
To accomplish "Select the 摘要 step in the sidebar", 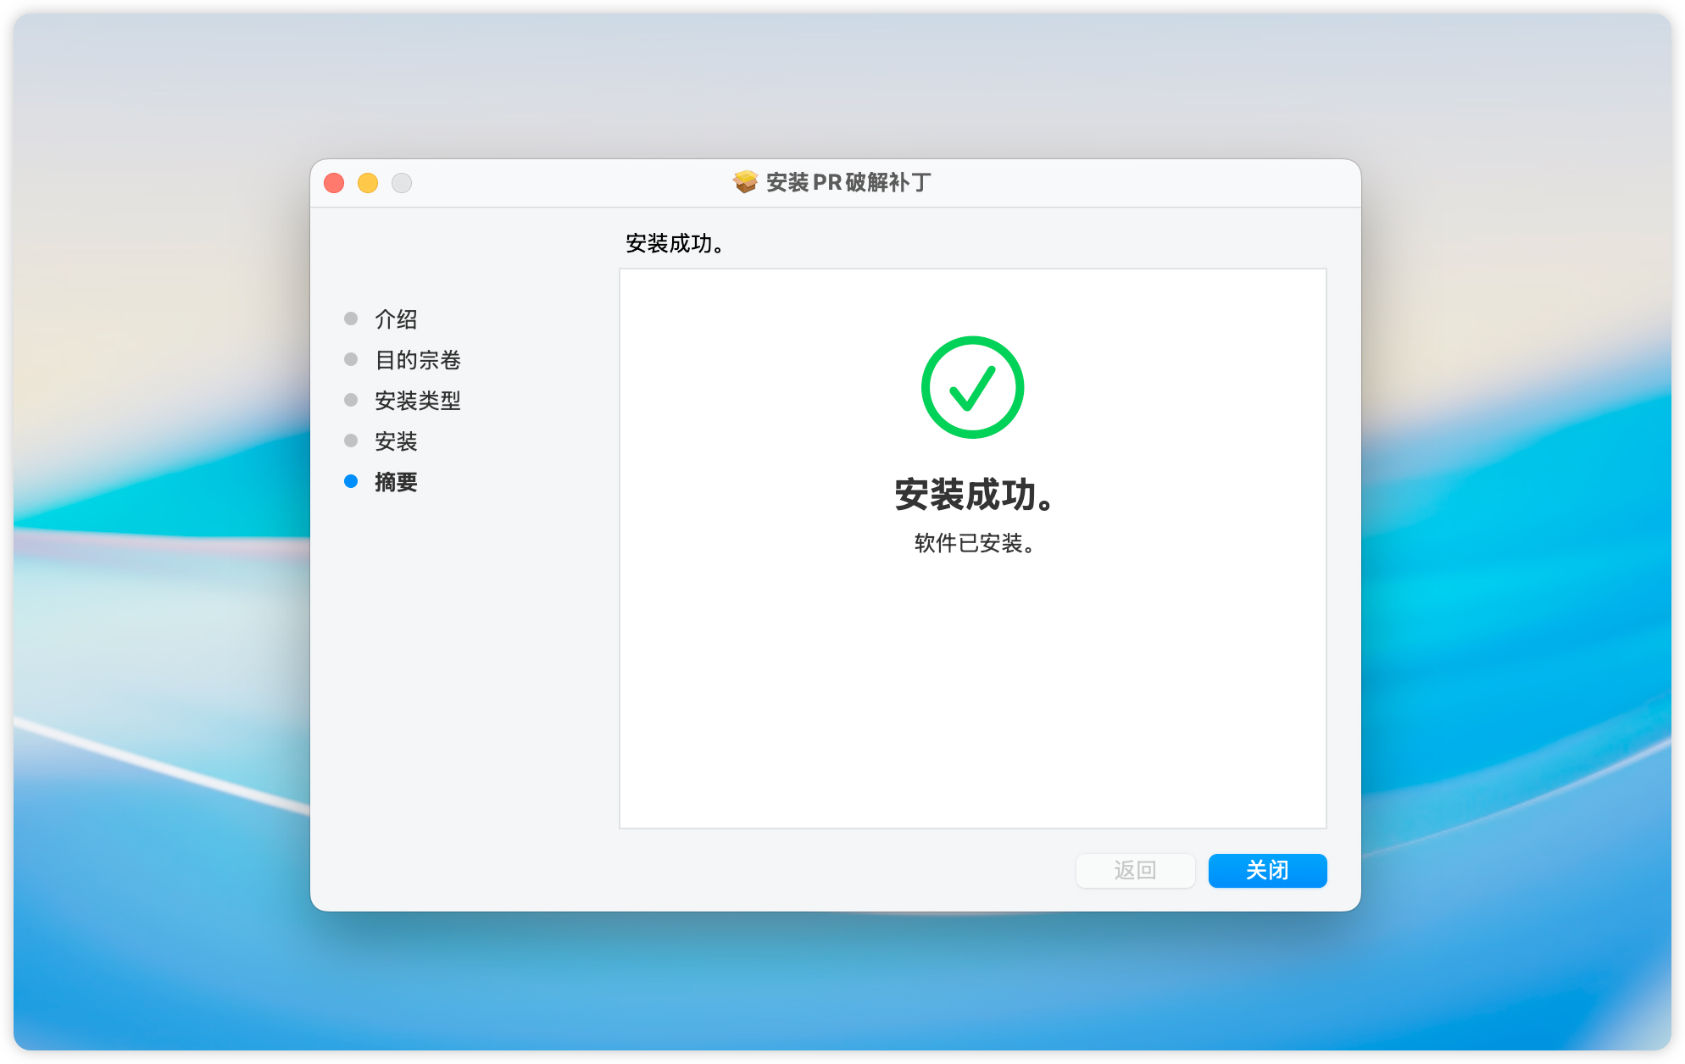I will 396,482.
